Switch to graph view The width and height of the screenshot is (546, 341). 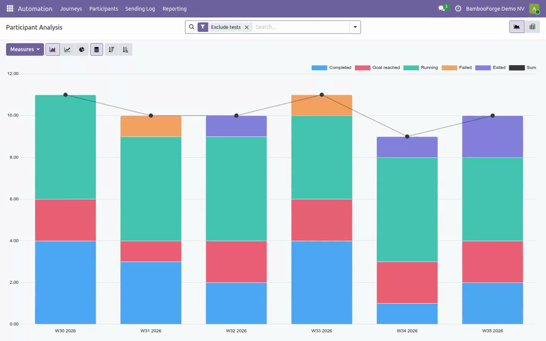tap(517, 27)
